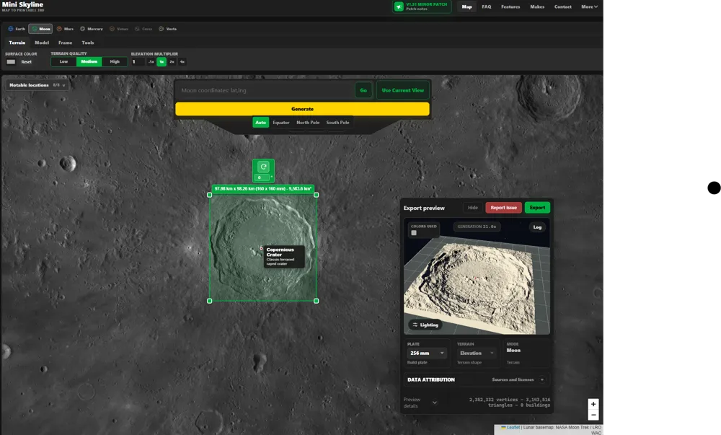Click the Mars planet icon
This screenshot has width=721, height=435.
coord(59,29)
